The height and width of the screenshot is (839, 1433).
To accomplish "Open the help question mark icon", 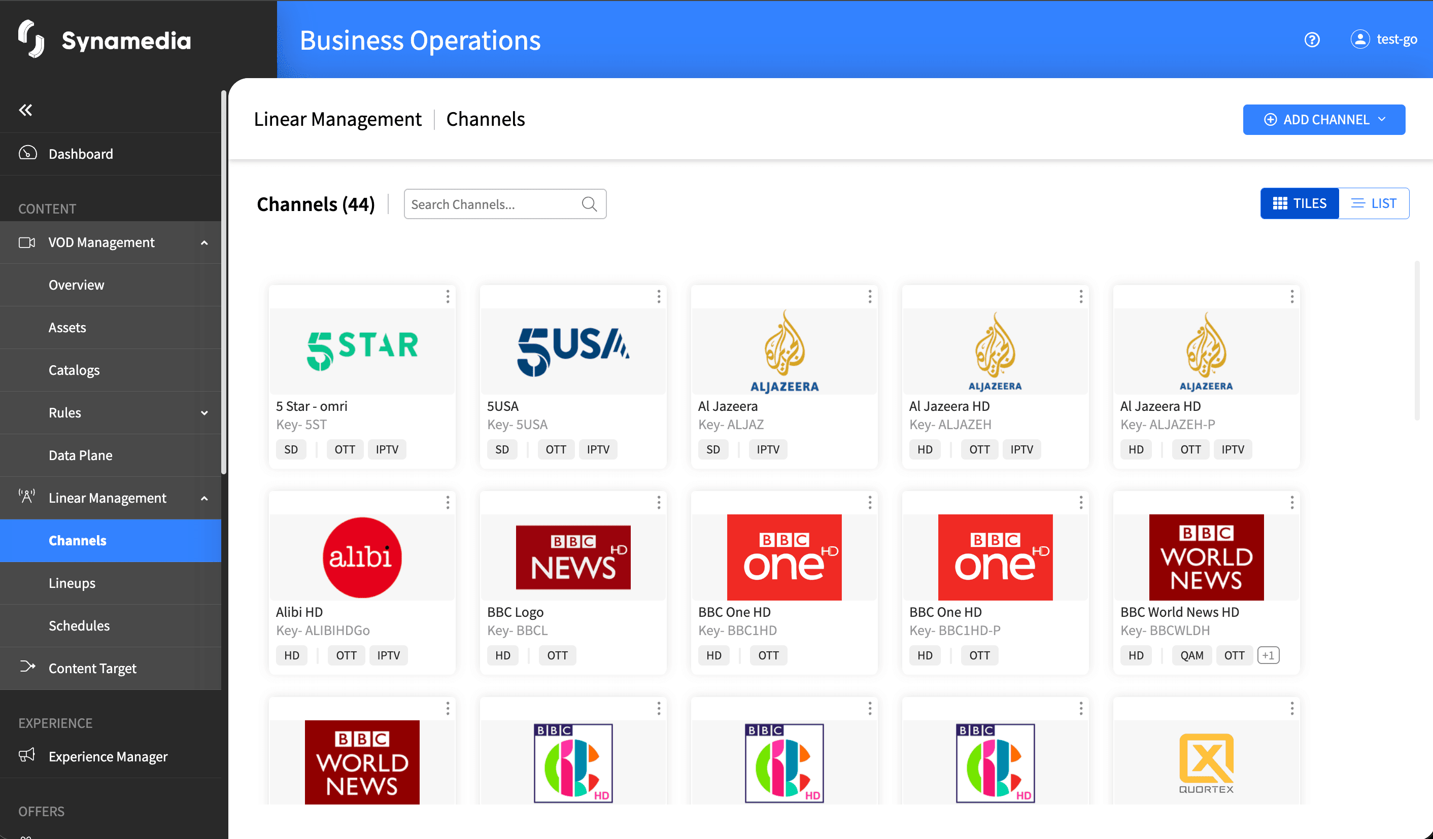I will [x=1311, y=39].
